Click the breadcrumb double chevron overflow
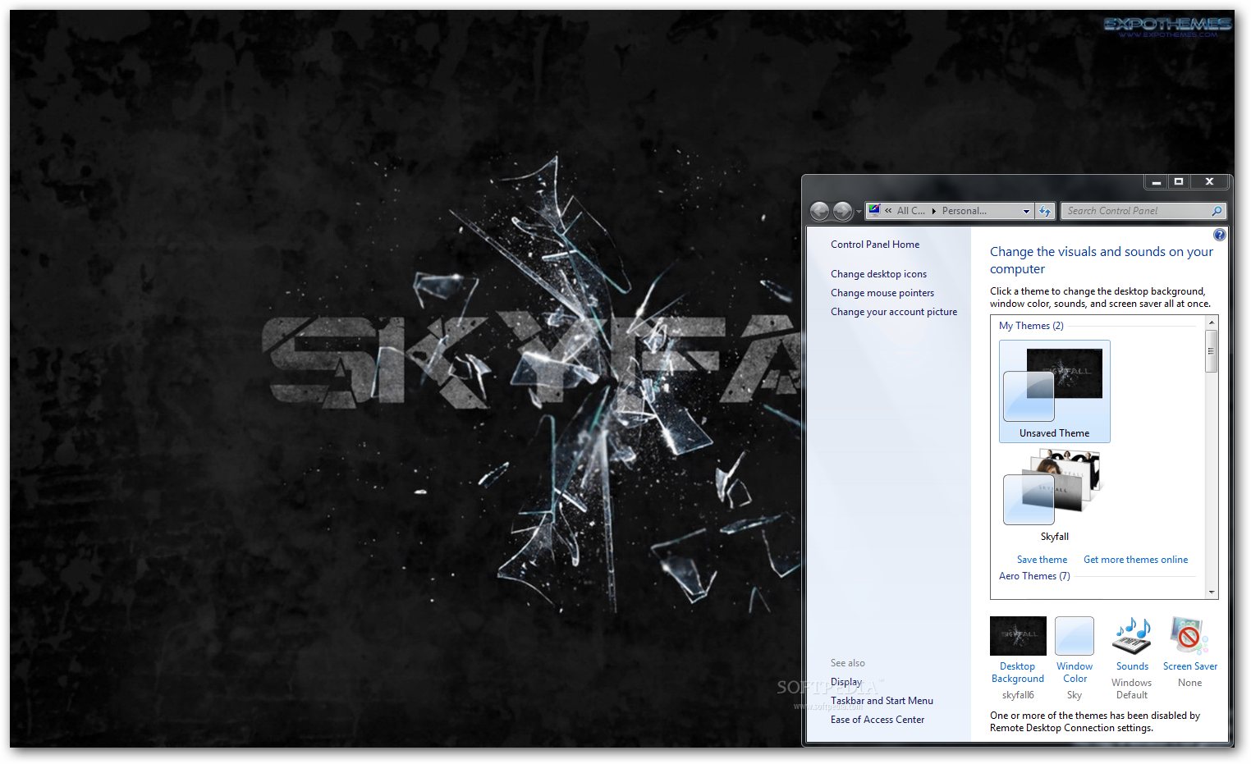The width and height of the screenshot is (1251, 764). (x=888, y=211)
